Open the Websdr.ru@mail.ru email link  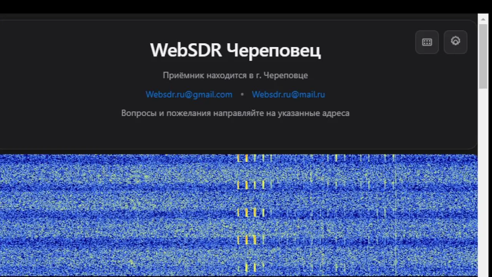click(288, 95)
